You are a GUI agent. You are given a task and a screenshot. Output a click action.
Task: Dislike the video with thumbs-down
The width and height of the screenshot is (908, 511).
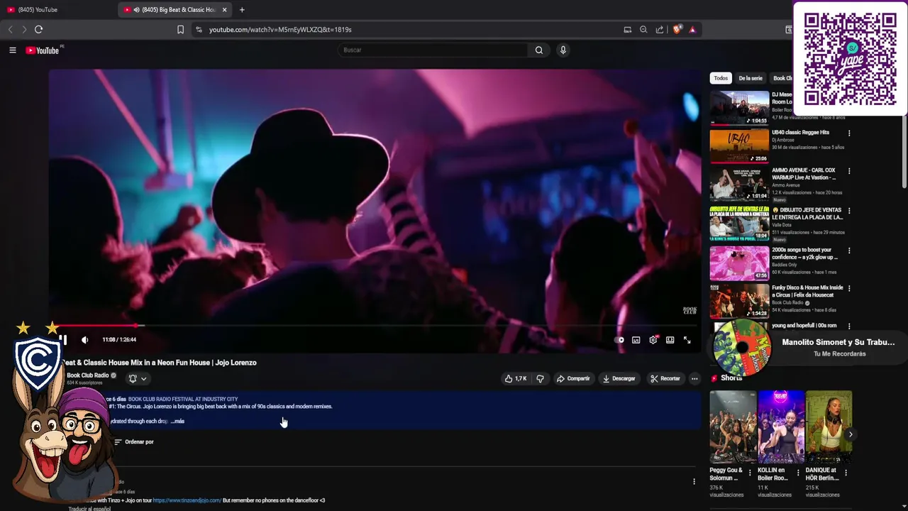(540, 379)
